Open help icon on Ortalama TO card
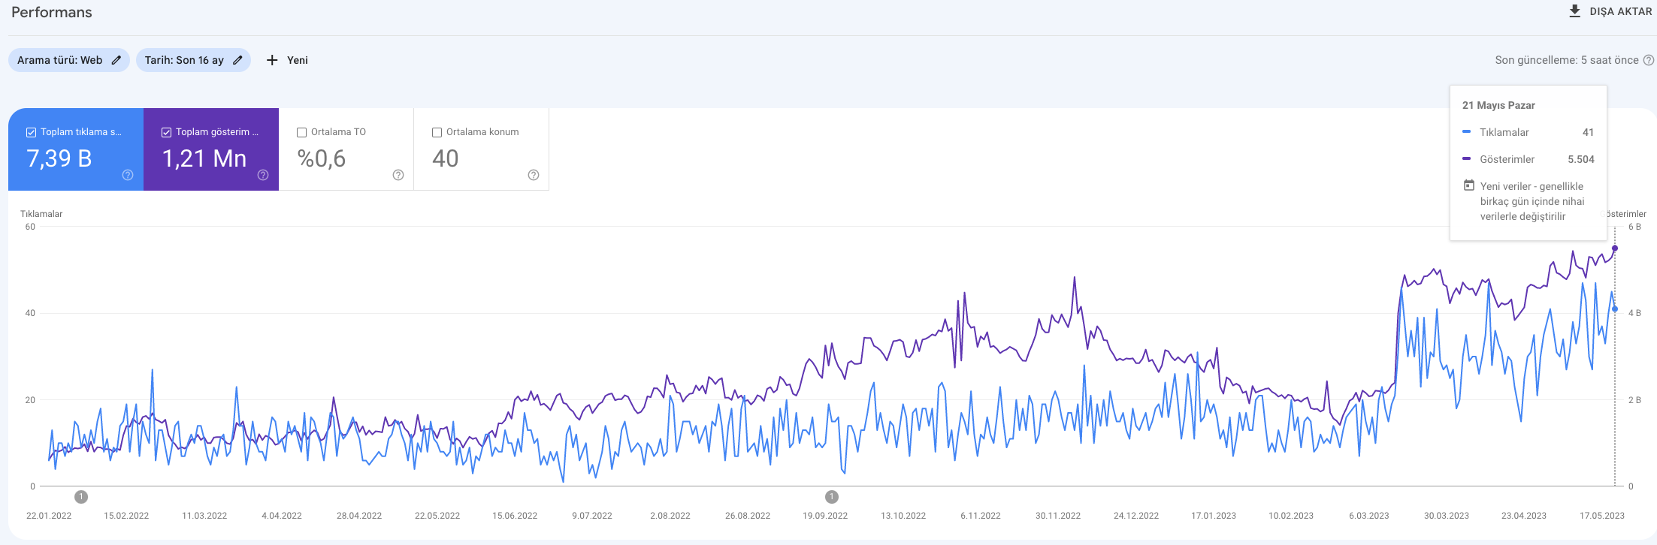1657x545 pixels. click(x=398, y=175)
